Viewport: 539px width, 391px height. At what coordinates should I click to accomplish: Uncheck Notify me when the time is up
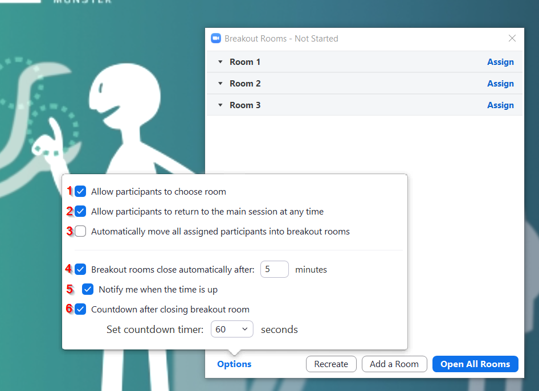tap(88, 289)
